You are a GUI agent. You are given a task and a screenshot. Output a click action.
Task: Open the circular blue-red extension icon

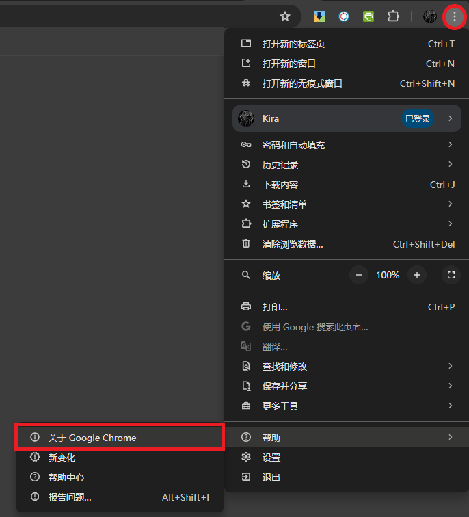(344, 16)
